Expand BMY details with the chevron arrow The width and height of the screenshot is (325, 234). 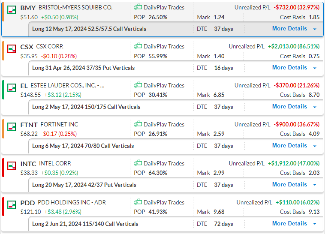coord(315,29)
